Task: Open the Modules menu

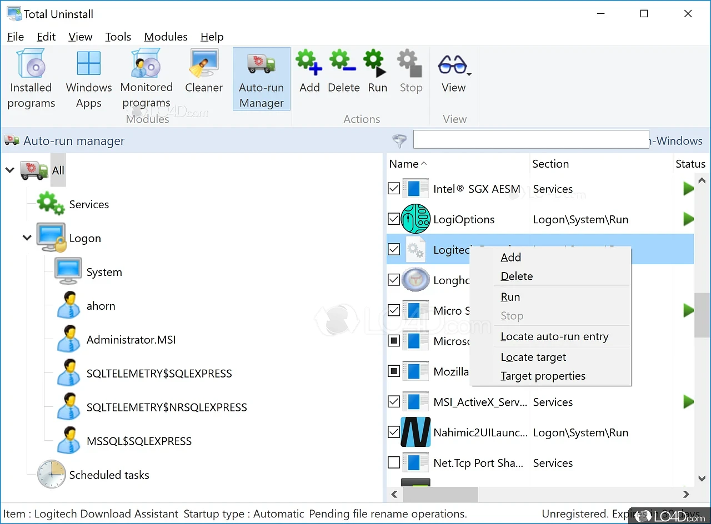Action: pos(166,37)
